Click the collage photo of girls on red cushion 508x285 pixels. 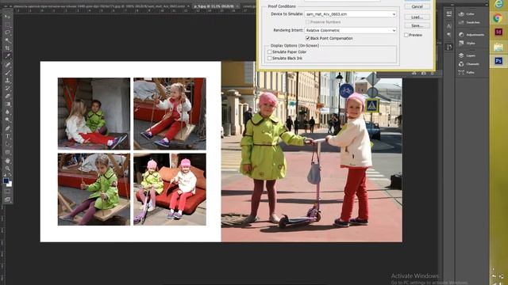[x=170, y=189]
